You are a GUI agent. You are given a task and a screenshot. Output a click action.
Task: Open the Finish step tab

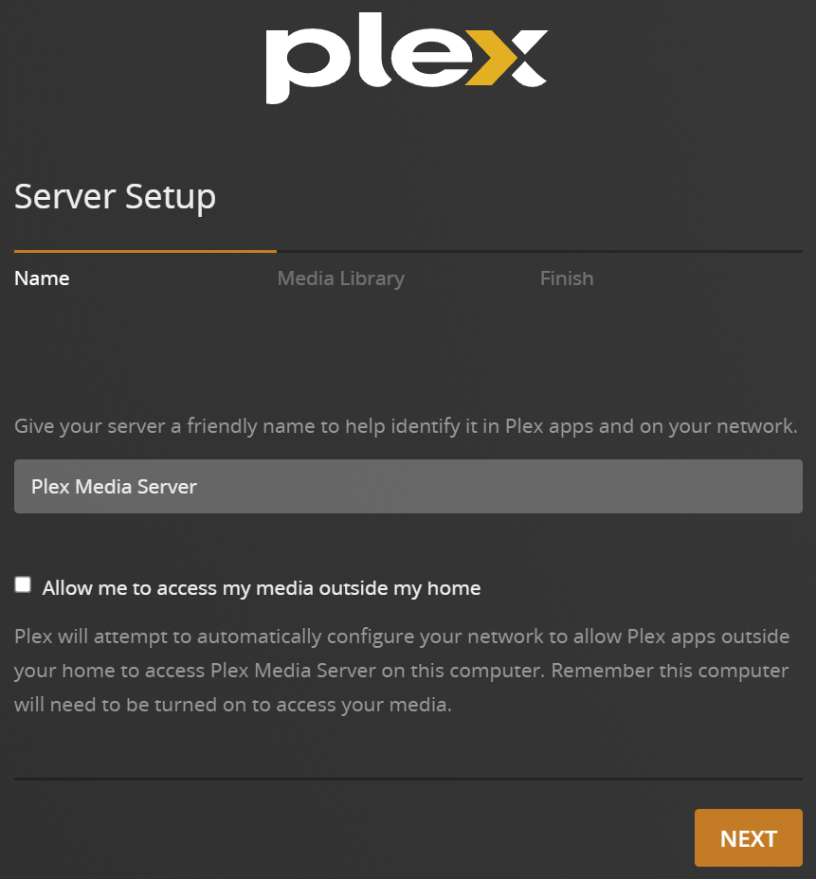566,278
